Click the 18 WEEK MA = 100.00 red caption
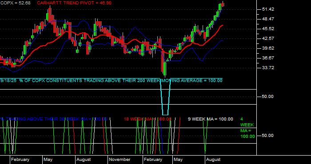Viewport: 311px width, 164px height. click(148, 119)
